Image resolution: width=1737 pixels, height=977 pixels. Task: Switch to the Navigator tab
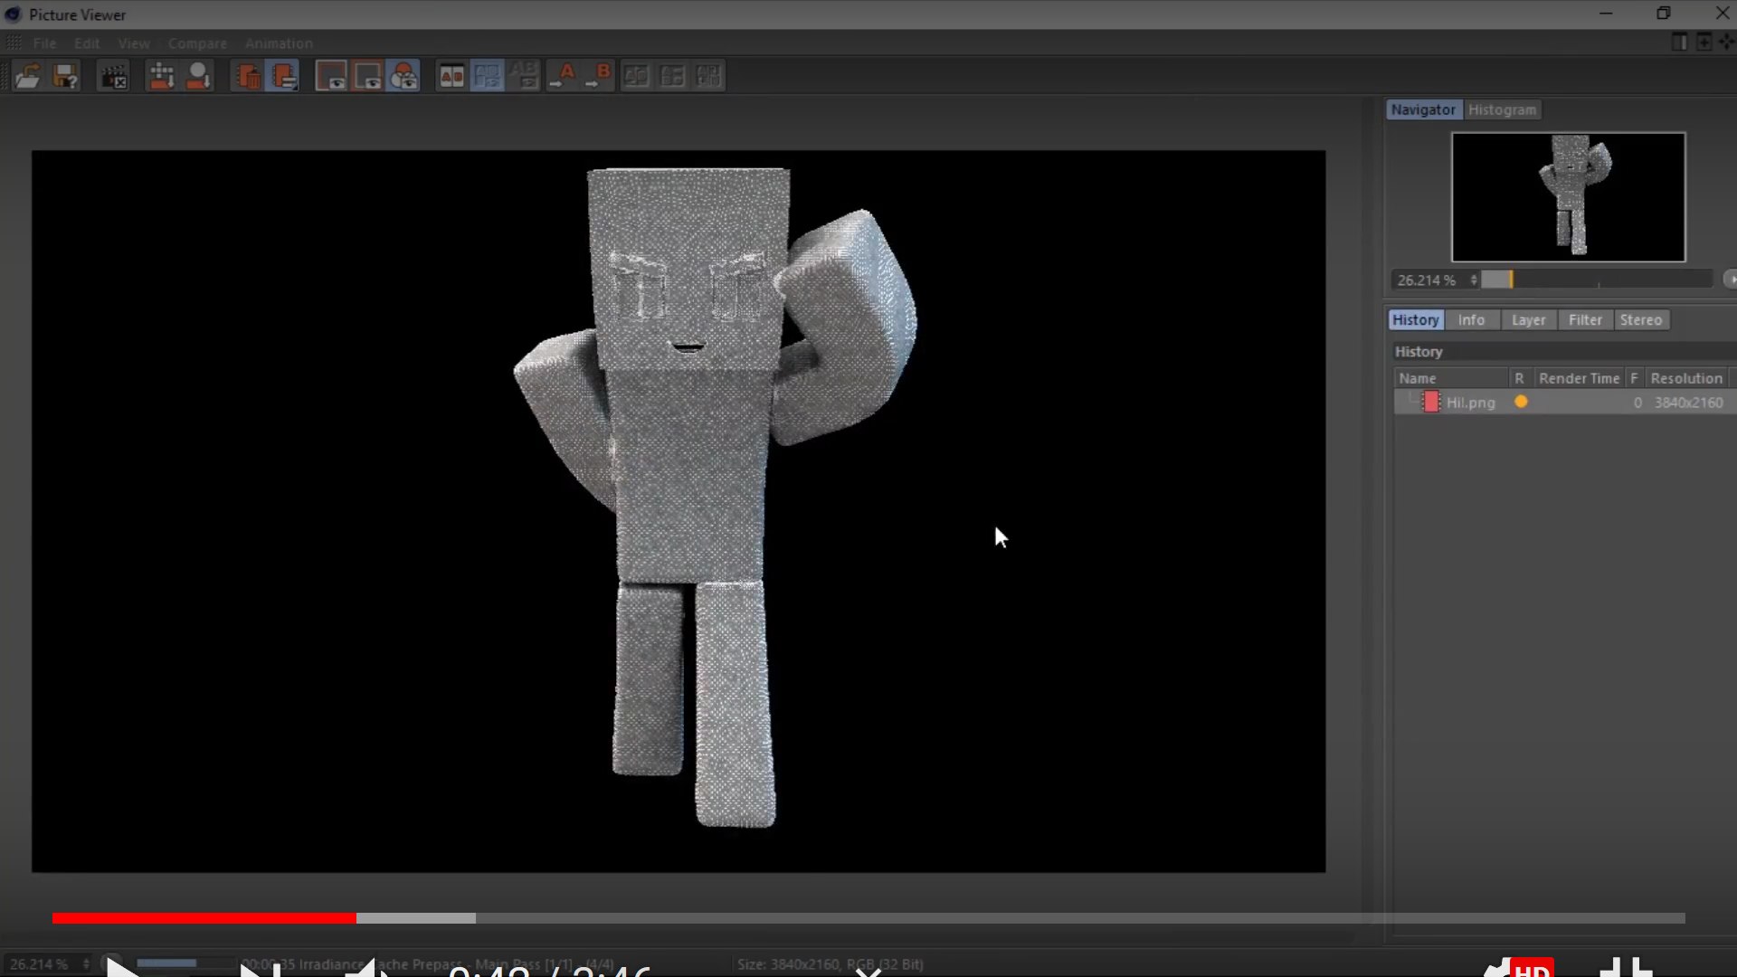[1423, 109]
